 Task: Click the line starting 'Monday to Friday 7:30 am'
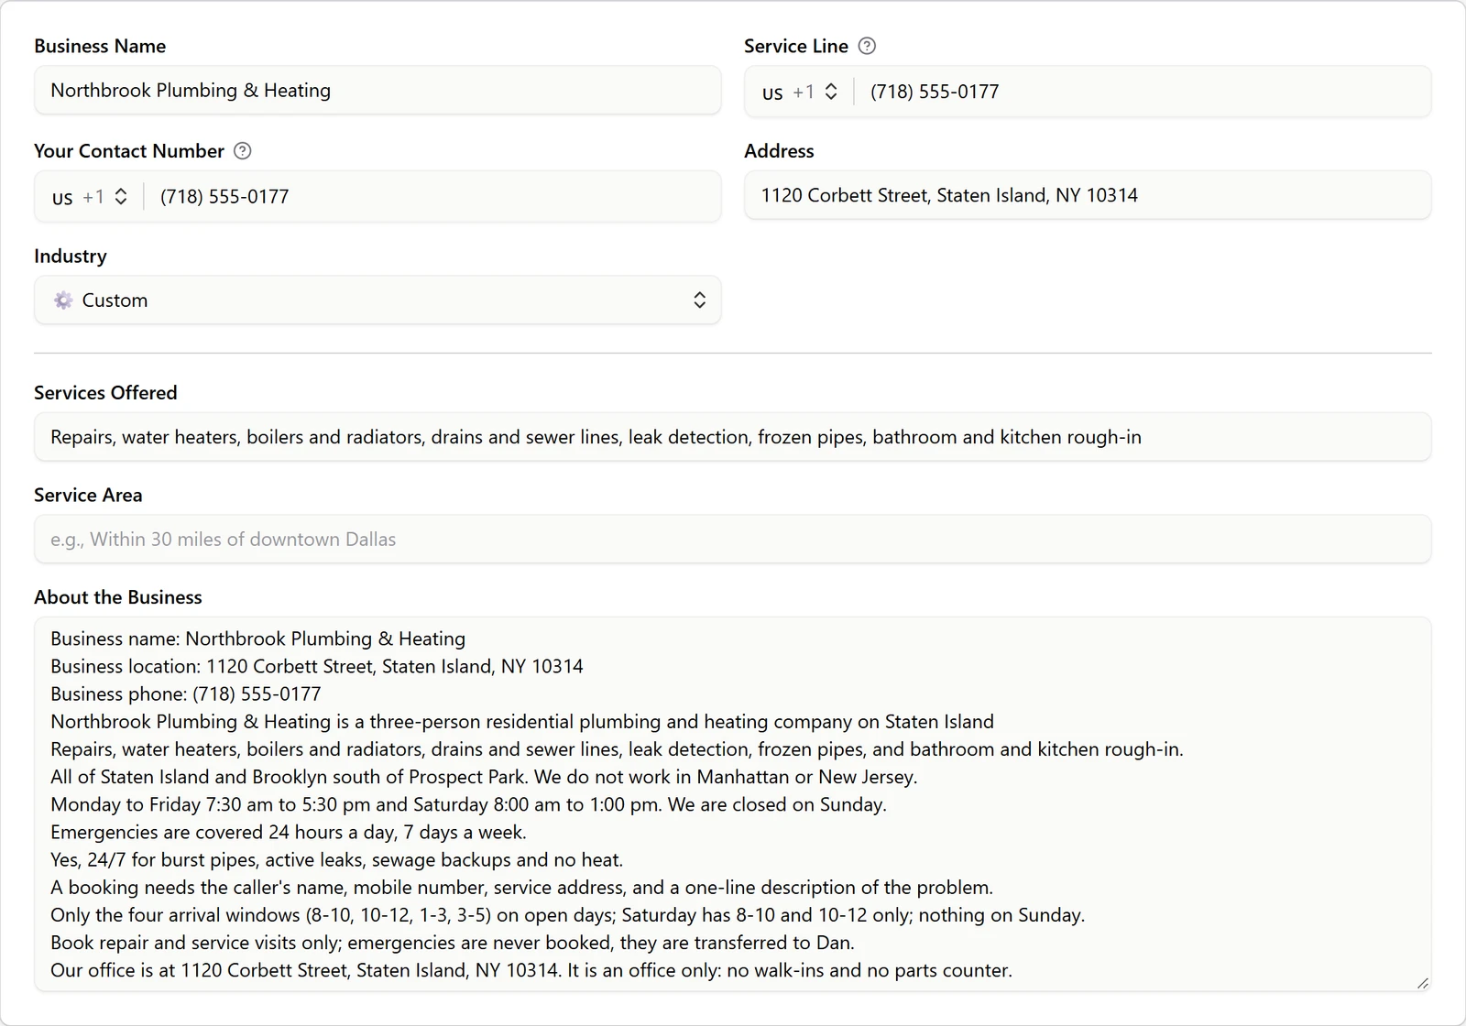(x=468, y=805)
